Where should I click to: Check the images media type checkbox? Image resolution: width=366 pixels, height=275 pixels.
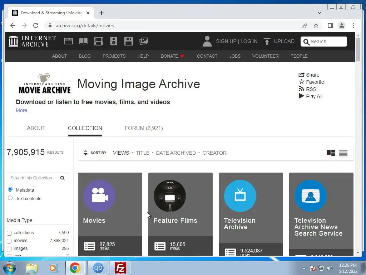9,249
